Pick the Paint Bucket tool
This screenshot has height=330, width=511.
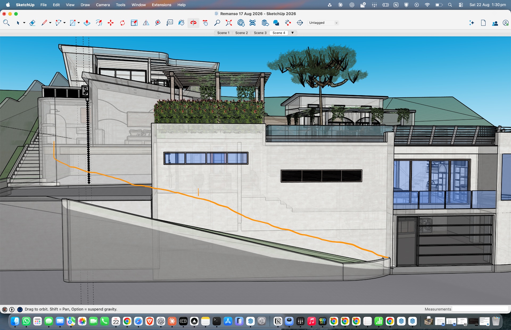(x=181, y=23)
